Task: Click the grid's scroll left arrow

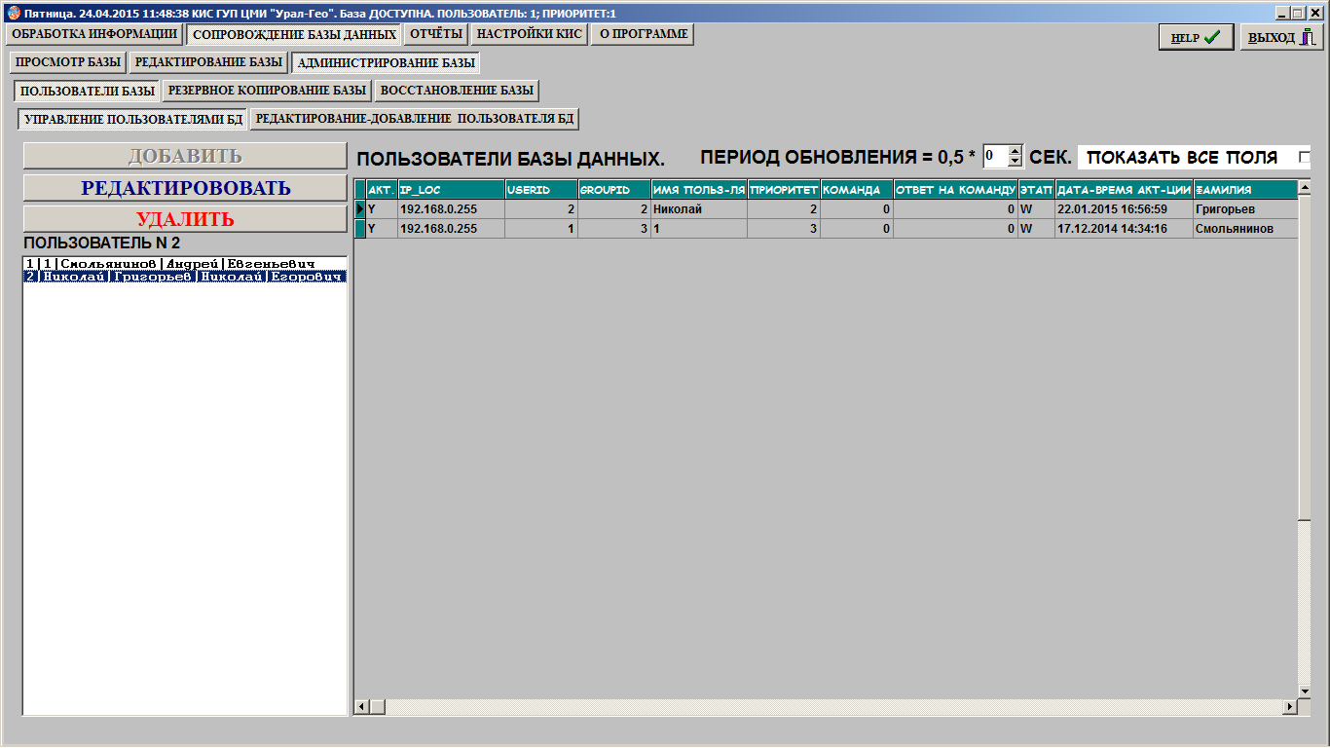Action: click(x=362, y=707)
